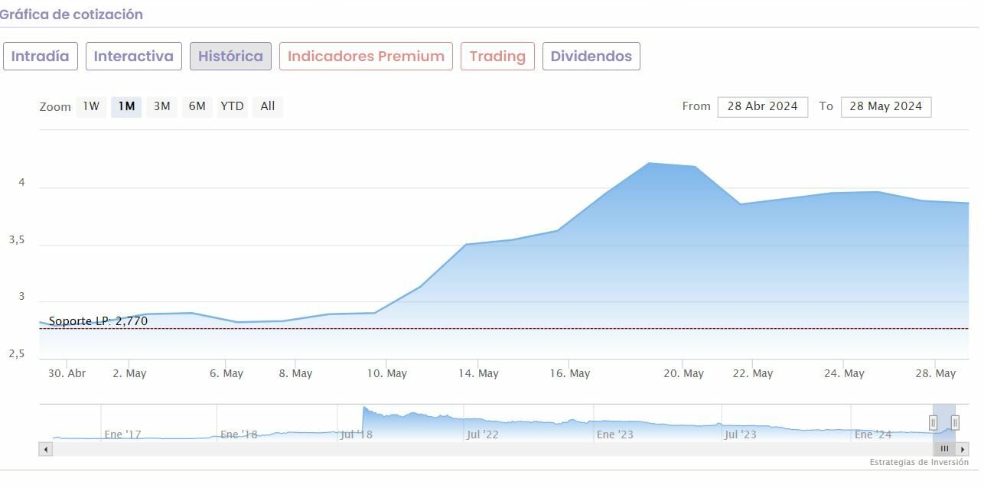Image resolution: width=984 pixels, height=488 pixels.
Task: Click the navigator scroll right arrow
Action: (x=963, y=449)
